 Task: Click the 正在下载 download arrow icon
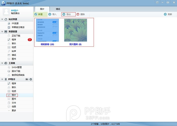click(9, 36)
